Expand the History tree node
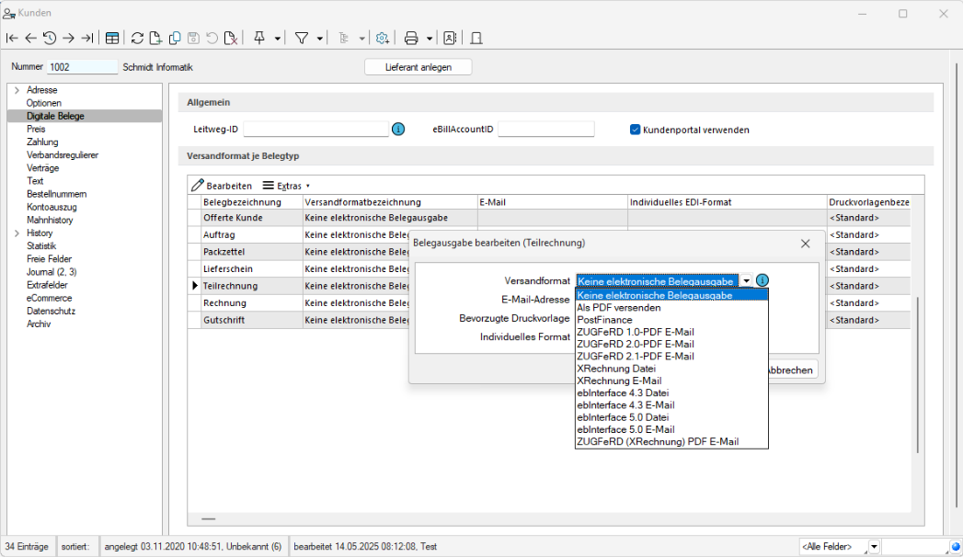963x557 pixels. click(17, 233)
